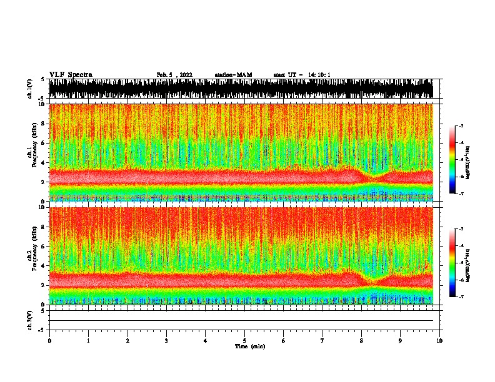The image size is (495, 382).
Task: Click the time axis tick label "2"
Action: [x=127, y=341]
